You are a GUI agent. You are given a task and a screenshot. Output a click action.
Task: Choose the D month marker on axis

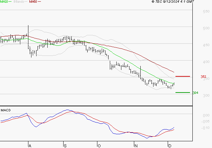click(x=169, y=146)
